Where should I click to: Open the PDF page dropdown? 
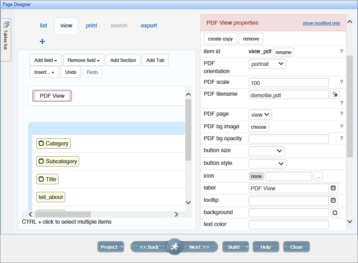(260, 114)
